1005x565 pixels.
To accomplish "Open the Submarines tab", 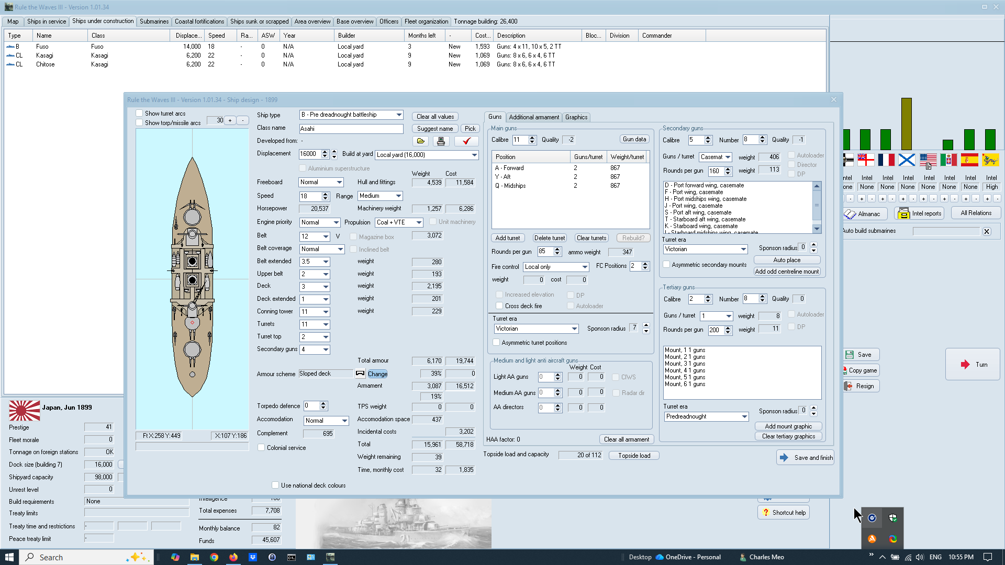I will (154, 21).
